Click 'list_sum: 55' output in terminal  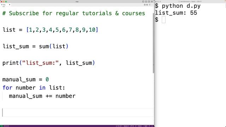(176, 13)
